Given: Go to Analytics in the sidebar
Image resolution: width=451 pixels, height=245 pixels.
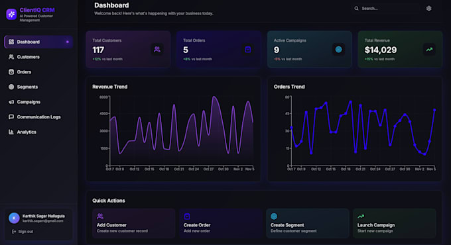Looking at the screenshot, I should pos(38,132).
